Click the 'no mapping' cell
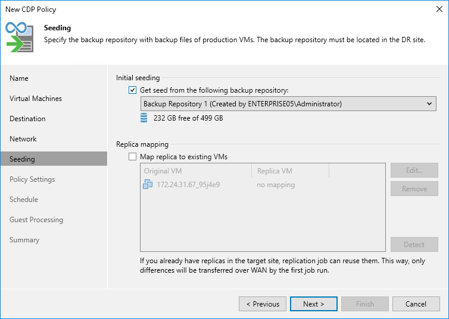 276,185
